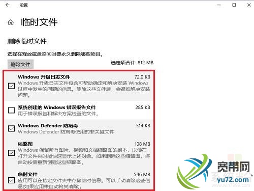Uncheck the 缩略图 checkbox

click(11, 153)
